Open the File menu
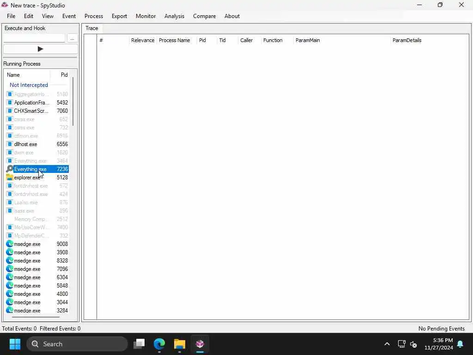 (11, 16)
